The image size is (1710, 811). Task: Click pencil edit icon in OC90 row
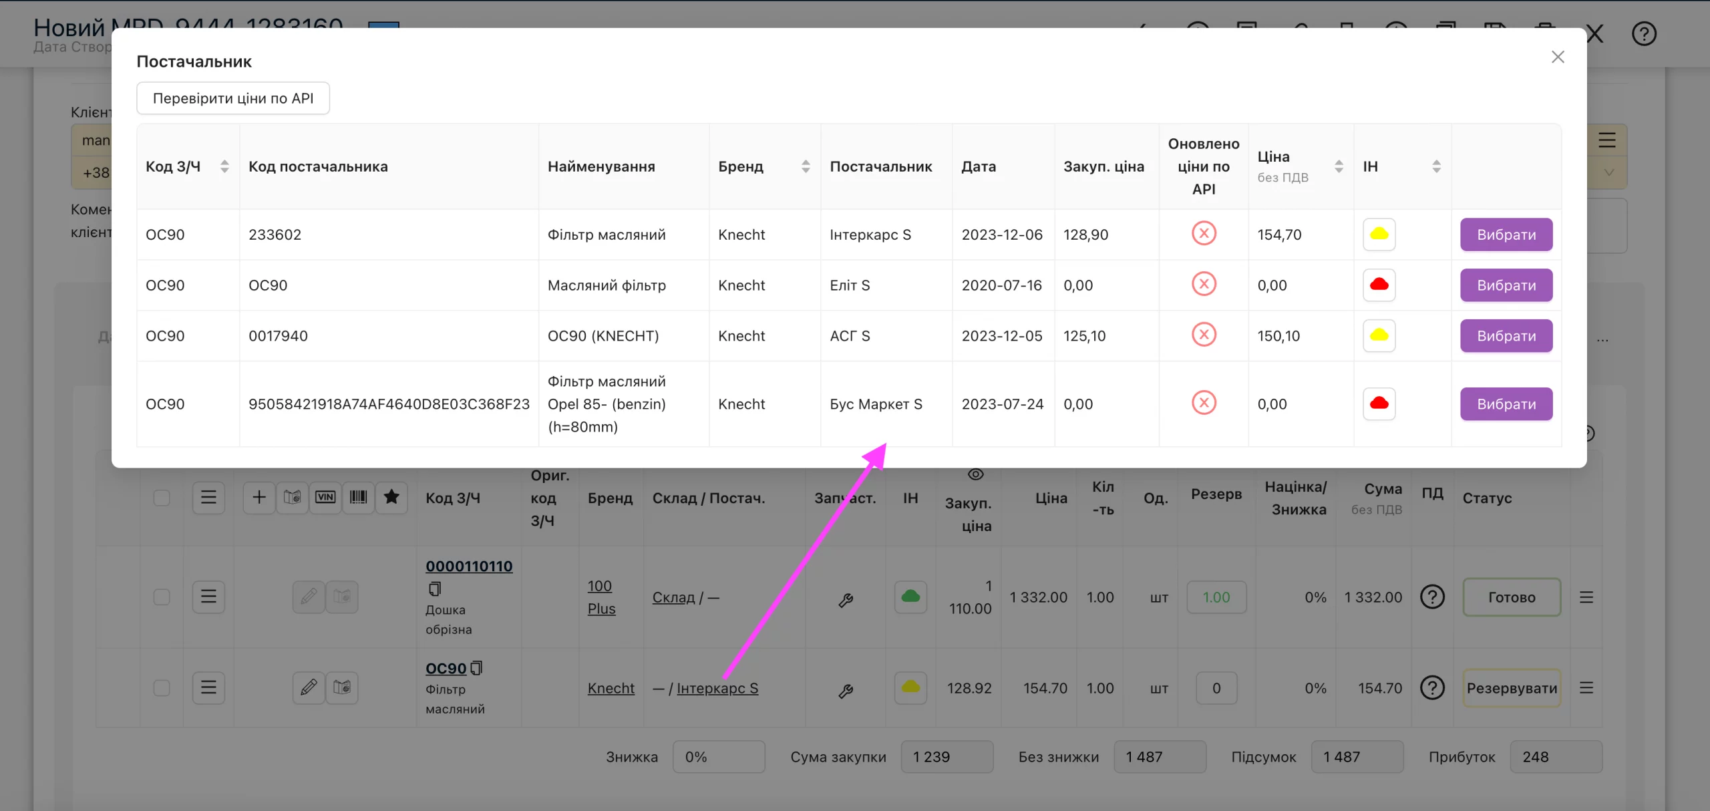click(309, 687)
